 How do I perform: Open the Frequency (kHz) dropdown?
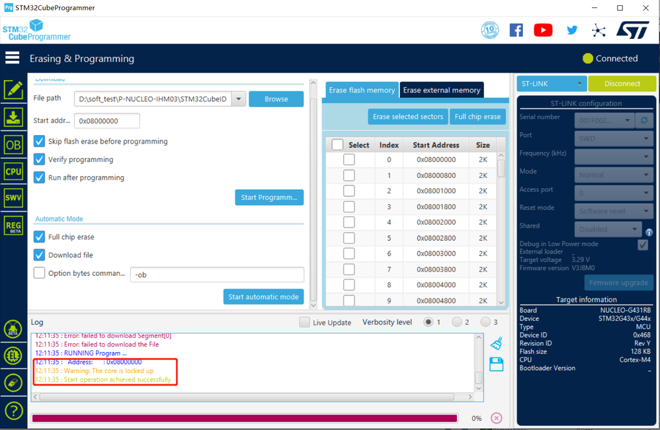pyautogui.click(x=613, y=157)
